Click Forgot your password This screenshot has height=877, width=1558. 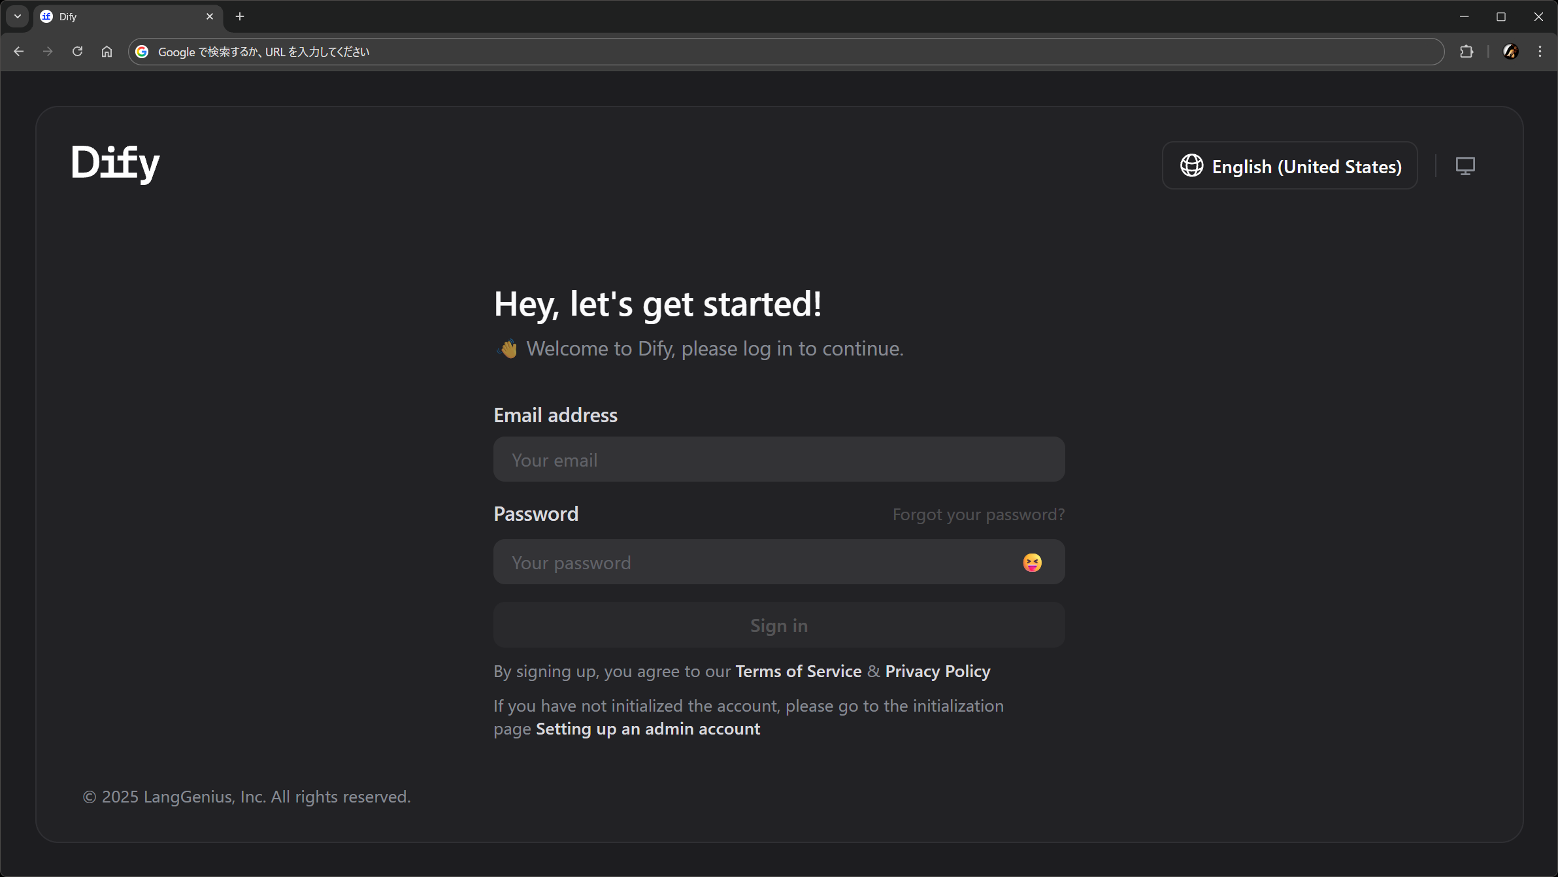tap(978, 514)
